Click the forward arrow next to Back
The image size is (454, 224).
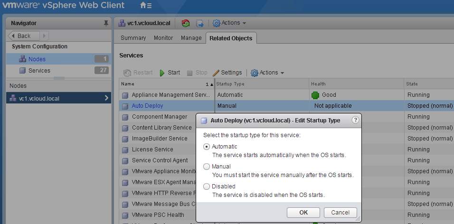coord(44,36)
